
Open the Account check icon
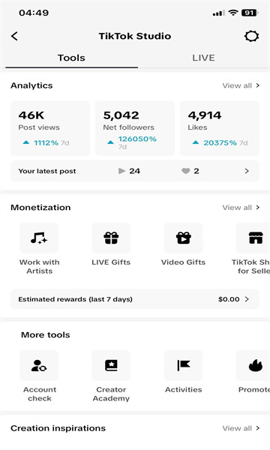(x=39, y=365)
